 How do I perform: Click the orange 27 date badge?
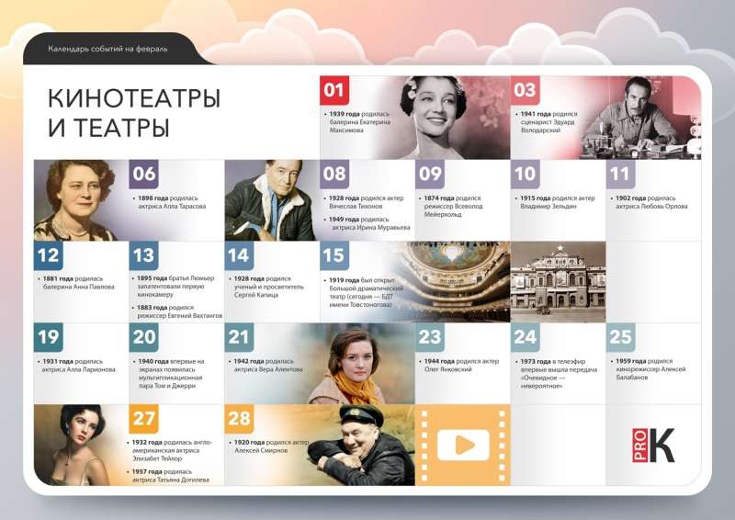(144, 419)
